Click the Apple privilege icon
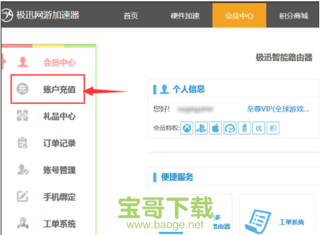Screen dimensions: 332x235 (x=215, y=128)
